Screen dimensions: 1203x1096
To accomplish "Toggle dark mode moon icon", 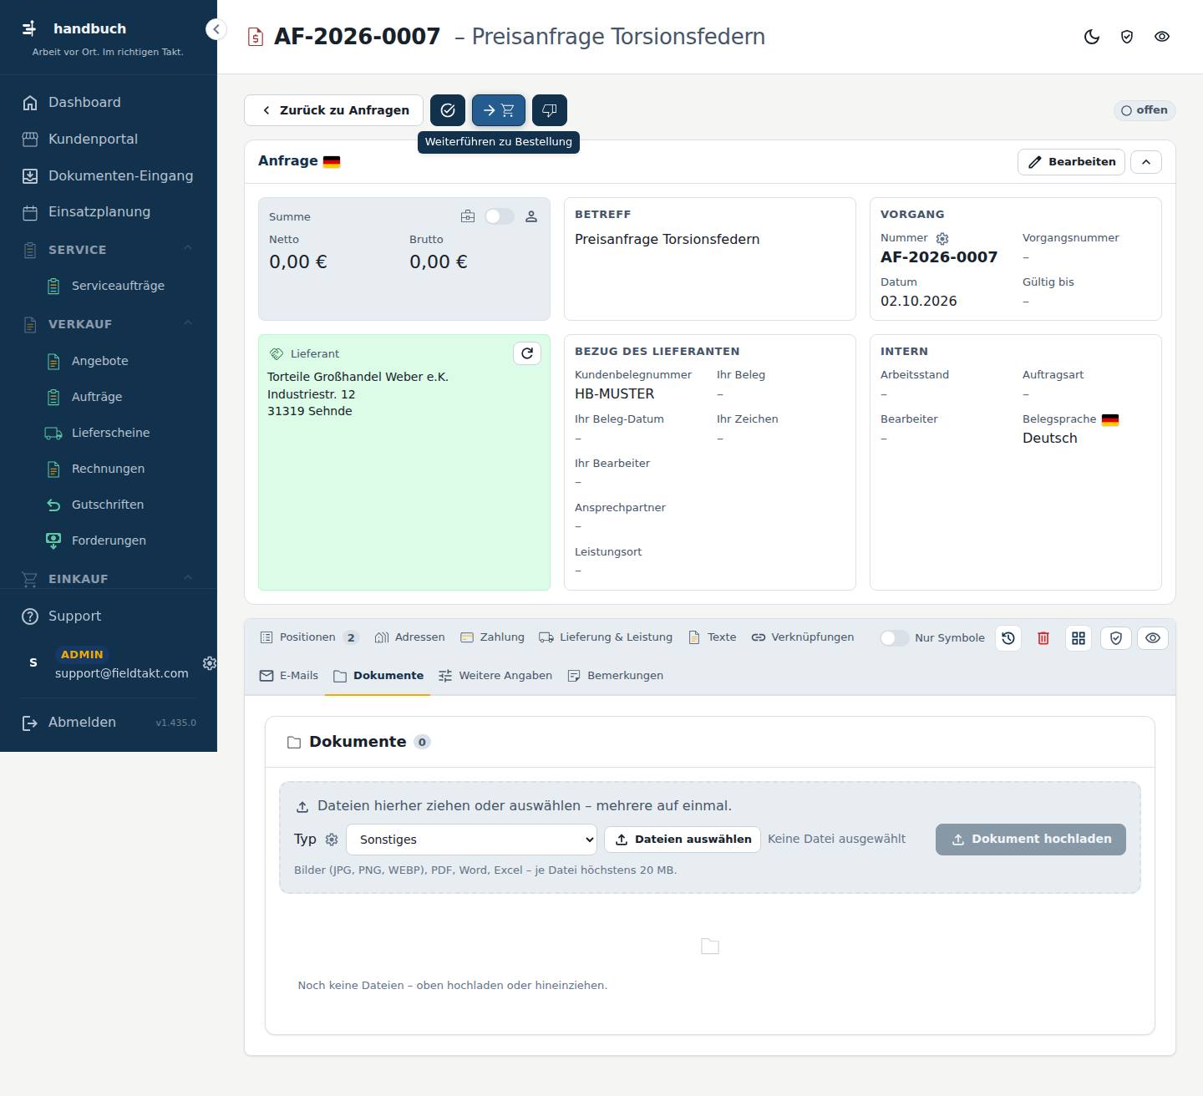I will coord(1092,37).
